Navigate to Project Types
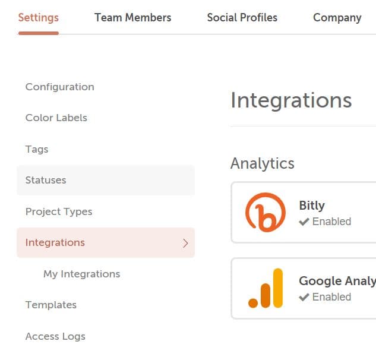The height and width of the screenshot is (357, 376). coord(59,211)
